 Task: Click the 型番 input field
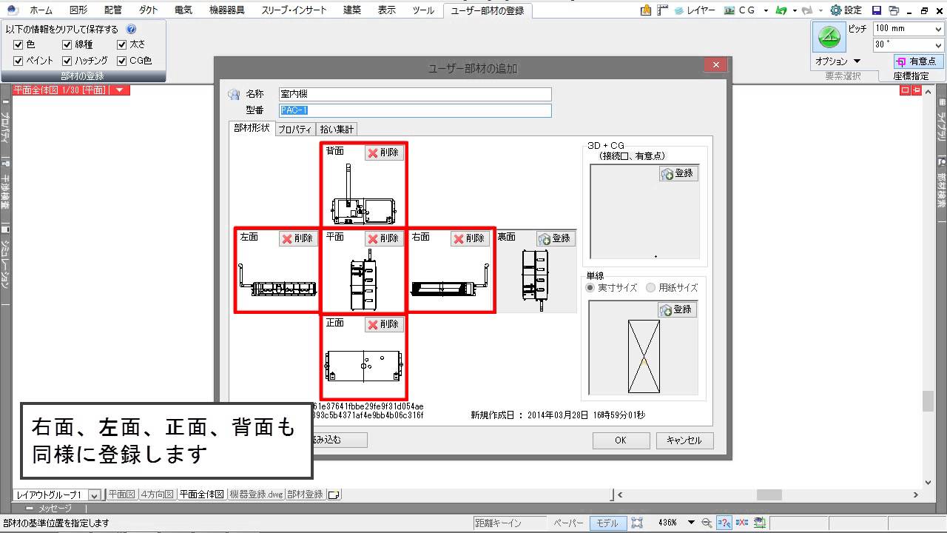tap(415, 110)
